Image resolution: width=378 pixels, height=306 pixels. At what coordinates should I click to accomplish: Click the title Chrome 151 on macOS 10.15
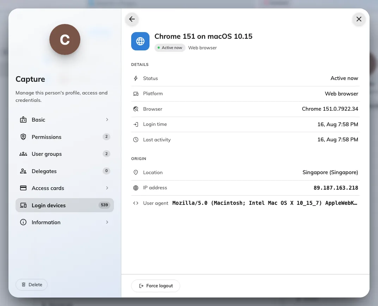203,36
